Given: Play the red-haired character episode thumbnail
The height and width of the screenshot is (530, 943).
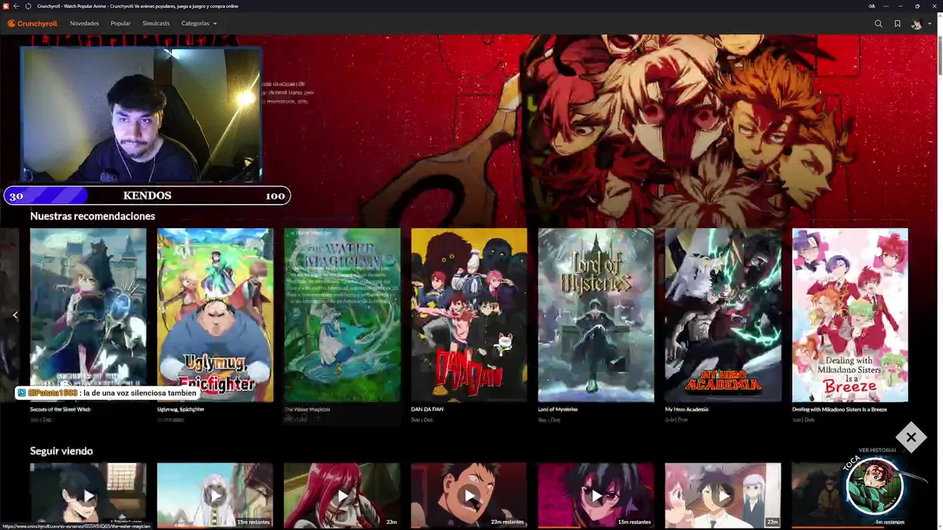Looking at the screenshot, I should click(x=343, y=495).
